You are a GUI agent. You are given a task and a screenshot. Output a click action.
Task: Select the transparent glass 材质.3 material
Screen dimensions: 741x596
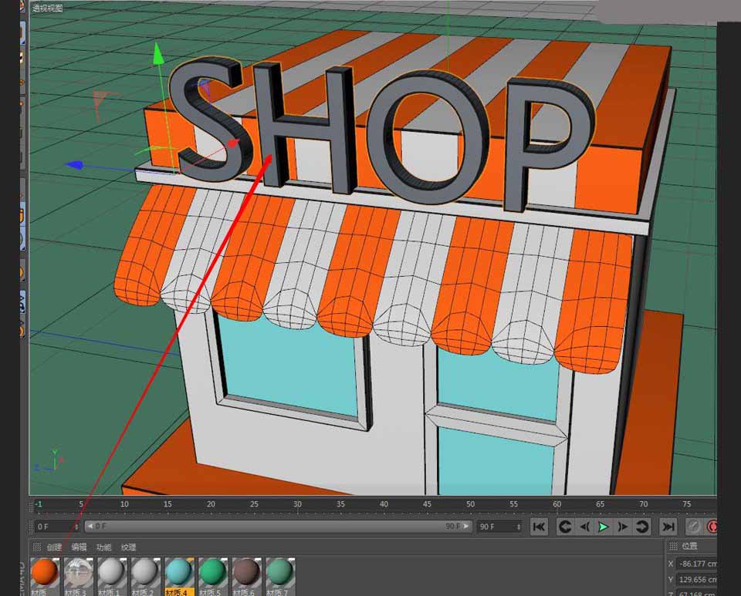click(78, 574)
